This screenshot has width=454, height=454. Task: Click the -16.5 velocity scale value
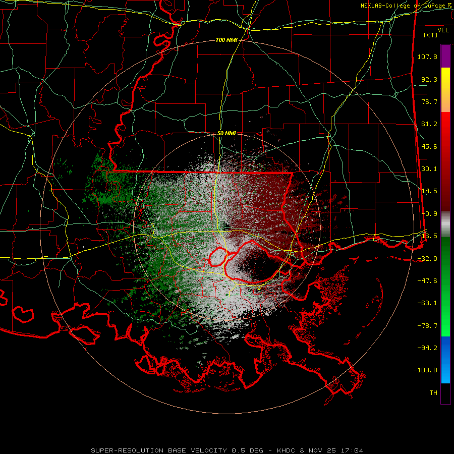pyautogui.click(x=427, y=236)
